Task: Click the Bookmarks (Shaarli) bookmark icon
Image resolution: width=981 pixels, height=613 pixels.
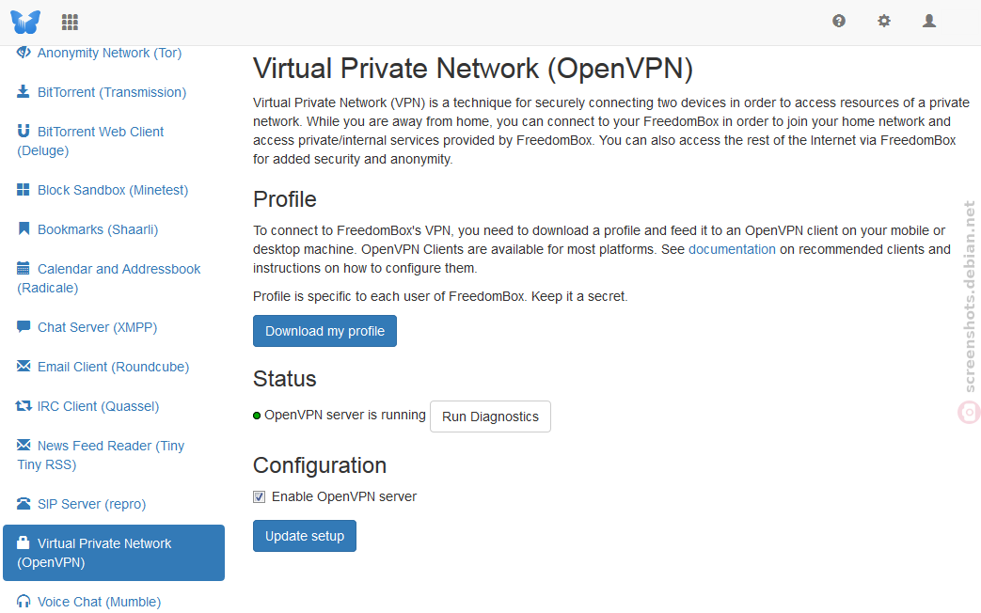Action: (x=24, y=229)
